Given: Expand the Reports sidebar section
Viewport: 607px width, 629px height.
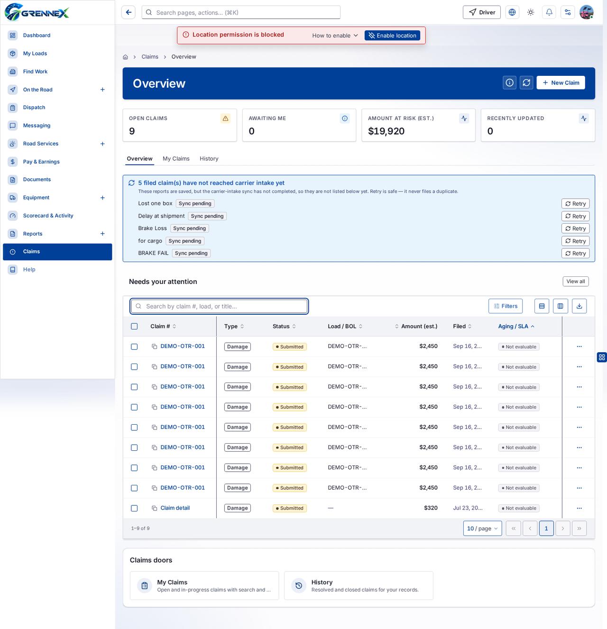Looking at the screenshot, I should coord(102,234).
